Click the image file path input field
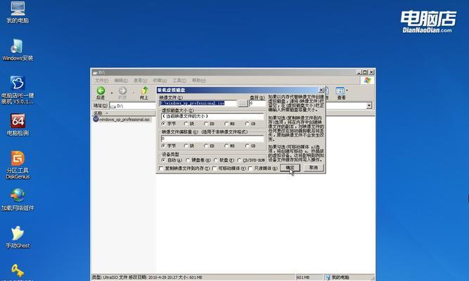 click(x=198, y=103)
